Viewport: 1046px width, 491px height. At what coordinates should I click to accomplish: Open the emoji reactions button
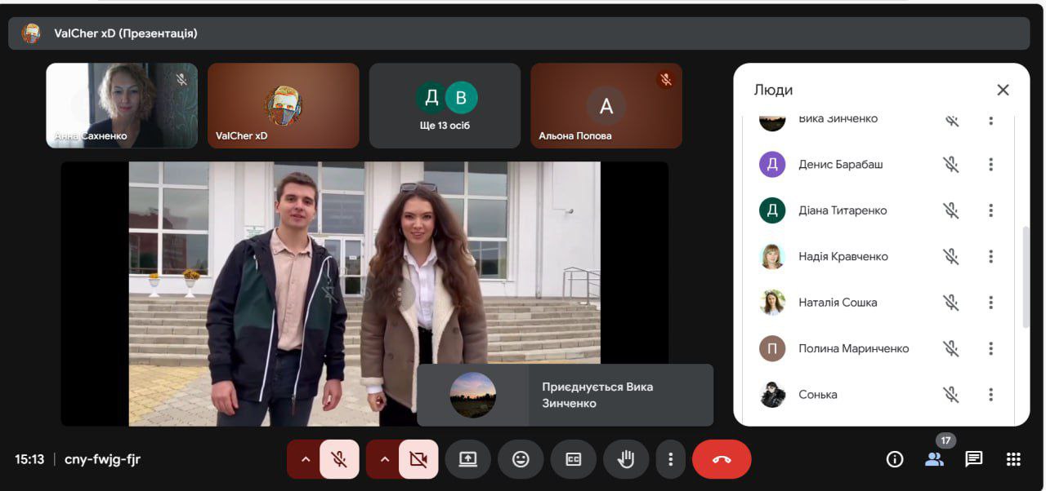521,459
